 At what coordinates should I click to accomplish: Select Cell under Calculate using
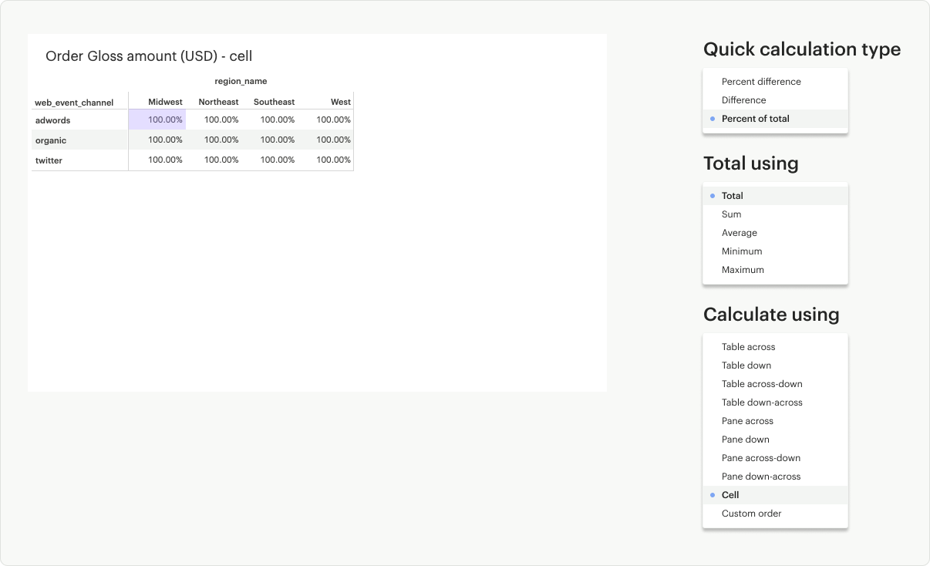point(730,495)
